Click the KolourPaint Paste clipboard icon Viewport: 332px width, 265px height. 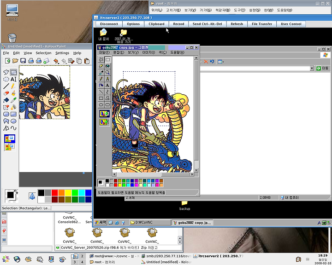point(87,61)
